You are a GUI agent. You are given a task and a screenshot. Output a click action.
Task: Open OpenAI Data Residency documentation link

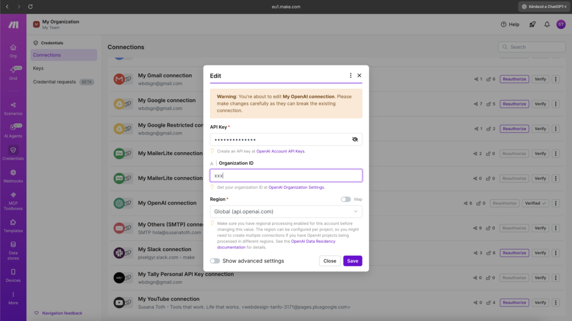point(276,244)
